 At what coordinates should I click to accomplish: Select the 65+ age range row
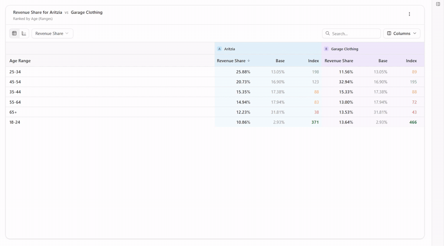[215, 112]
